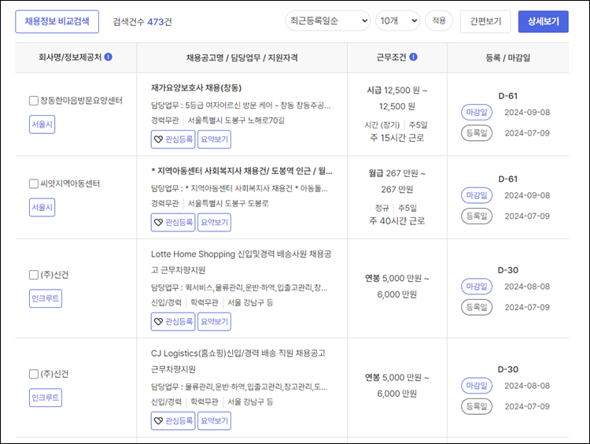Click 요약보기 for CJ Logistics listing
The height and width of the screenshot is (444, 590).
point(214,420)
